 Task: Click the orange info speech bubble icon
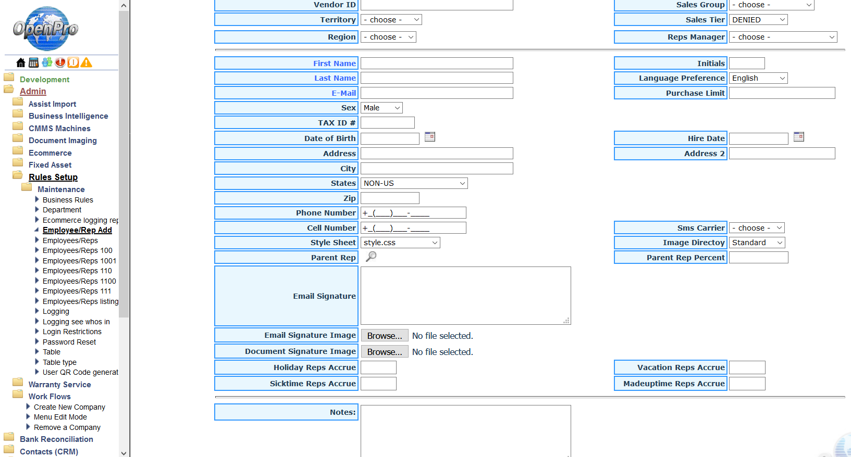(73, 62)
